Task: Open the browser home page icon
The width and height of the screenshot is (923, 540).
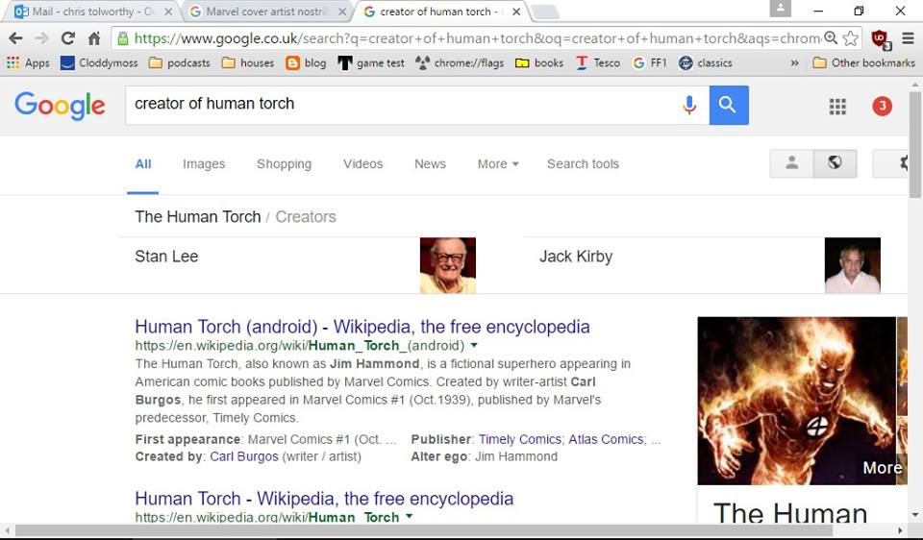Action: [x=93, y=38]
